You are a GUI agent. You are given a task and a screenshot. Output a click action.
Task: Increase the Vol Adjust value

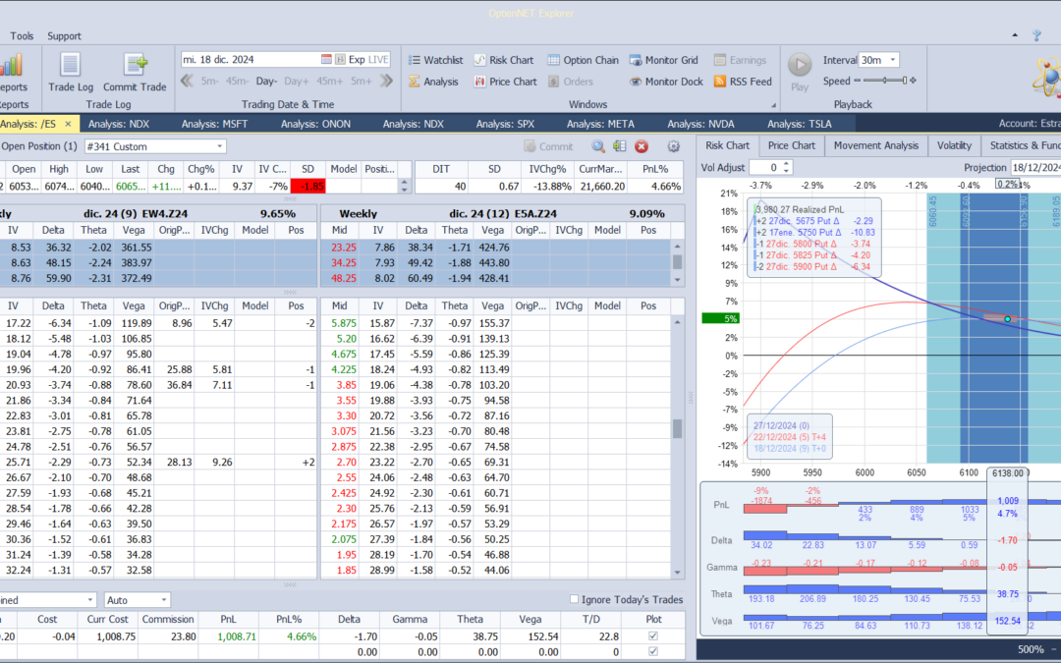click(x=786, y=164)
